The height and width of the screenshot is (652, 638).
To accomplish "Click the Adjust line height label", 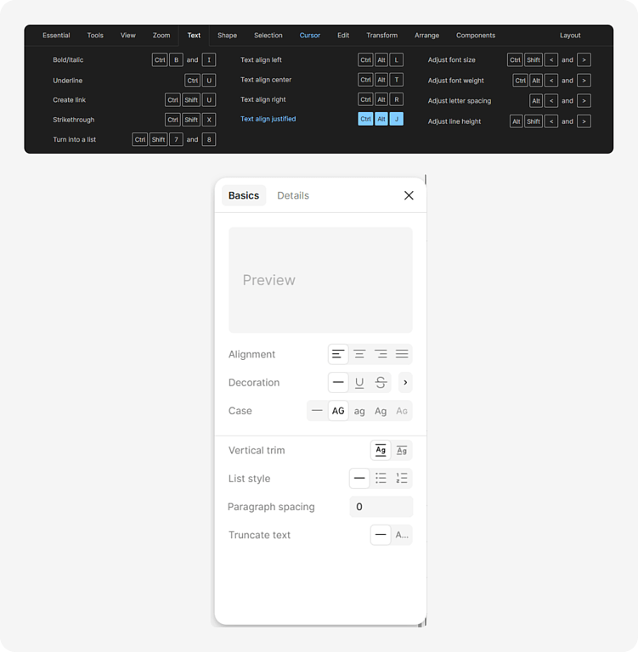I will tap(455, 121).
